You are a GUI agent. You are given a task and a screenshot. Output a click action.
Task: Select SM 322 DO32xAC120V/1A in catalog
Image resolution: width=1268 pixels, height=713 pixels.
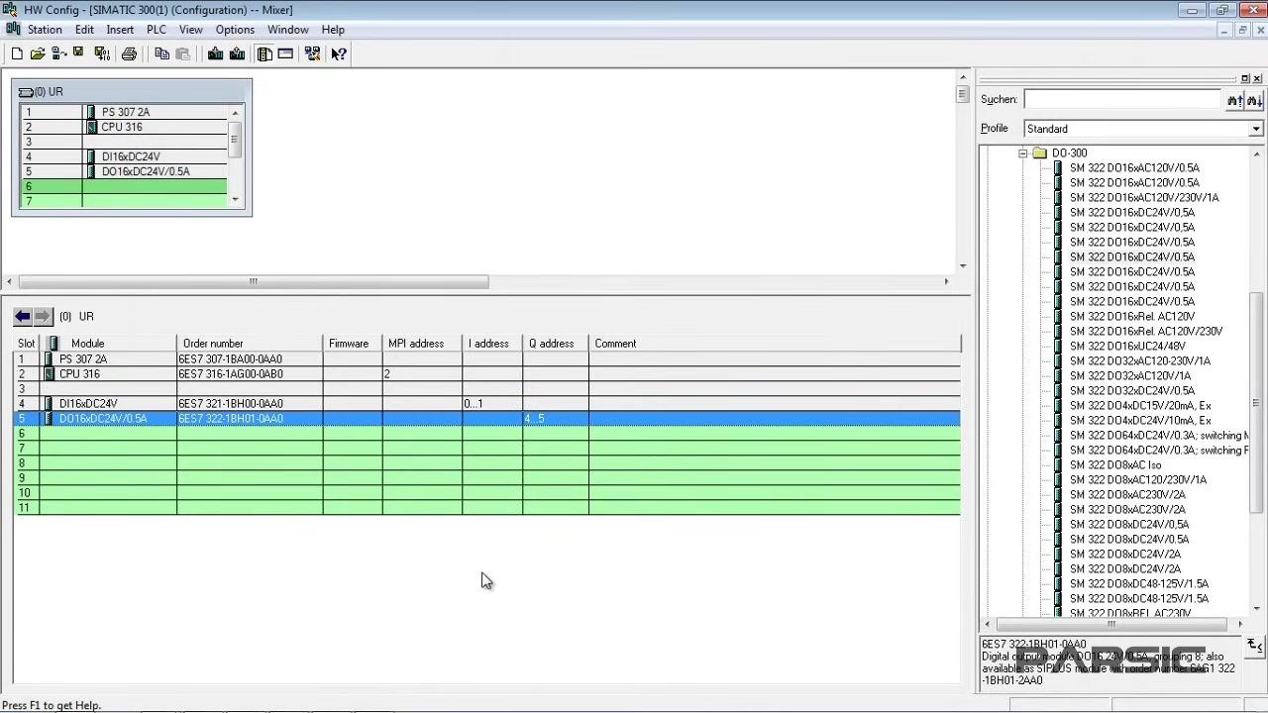(1130, 375)
